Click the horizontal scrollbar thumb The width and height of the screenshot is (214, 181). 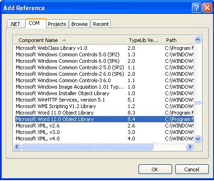pyautogui.click(x=87, y=146)
